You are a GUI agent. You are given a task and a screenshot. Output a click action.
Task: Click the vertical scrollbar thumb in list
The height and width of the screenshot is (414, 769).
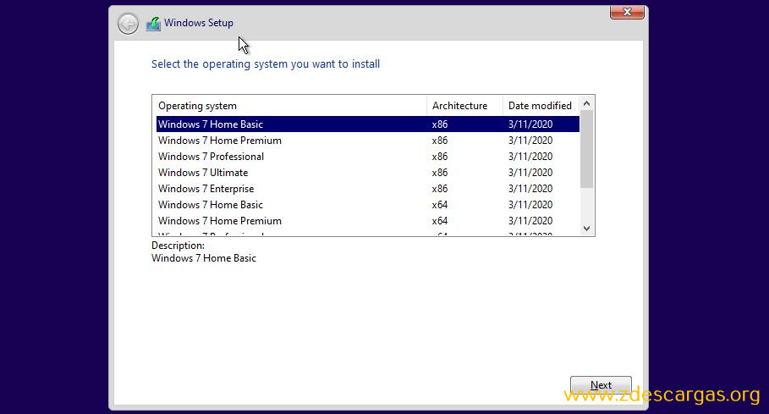586,149
